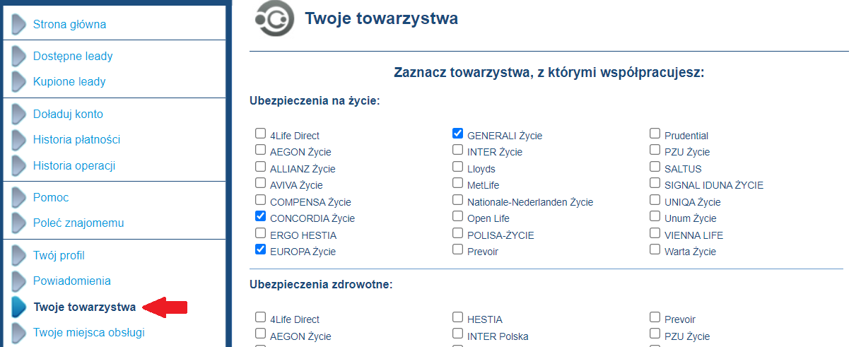Viewport: 861px width, 347px height.
Task: Click the arrow icon beside Kupione leady
Action: tap(18, 81)
